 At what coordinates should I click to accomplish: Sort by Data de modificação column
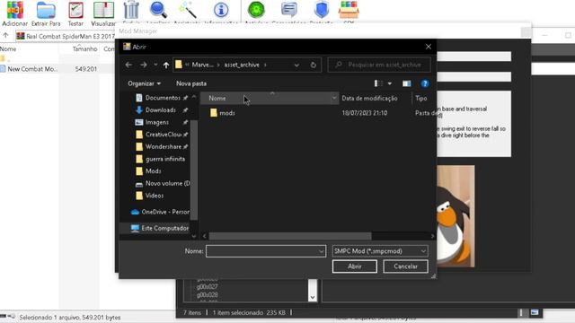(369, 98)
